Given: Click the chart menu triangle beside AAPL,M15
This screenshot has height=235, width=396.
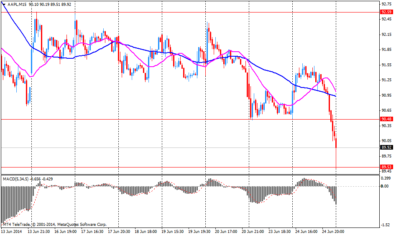Looking at the screenshot, I should (x=4, y=4).
